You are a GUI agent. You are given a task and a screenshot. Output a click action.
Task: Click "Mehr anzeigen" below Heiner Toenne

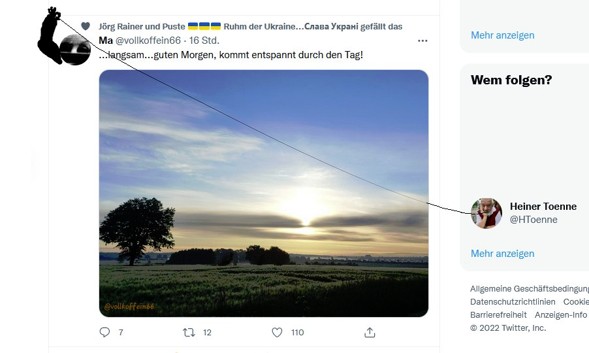(x=502, y=254)
